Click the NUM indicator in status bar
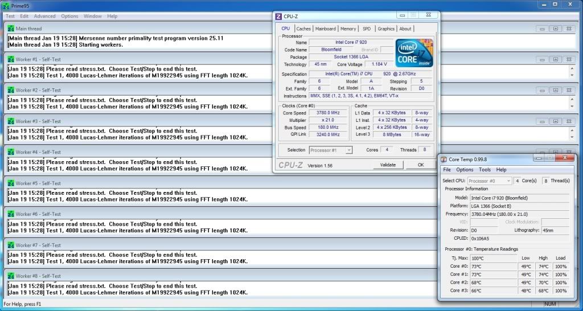This screenshot has height=311, width=583. point(551,304)
